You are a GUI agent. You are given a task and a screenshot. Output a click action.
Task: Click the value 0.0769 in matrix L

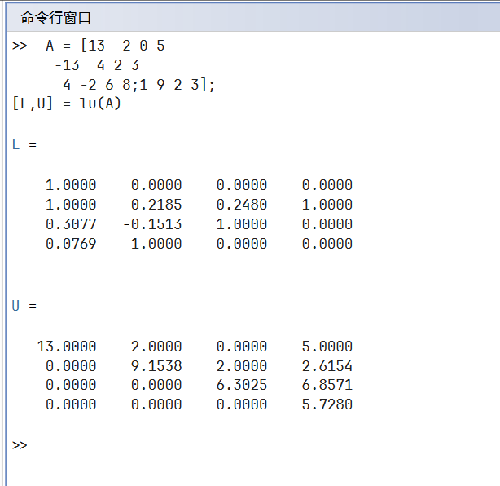[x=71, y=244]
